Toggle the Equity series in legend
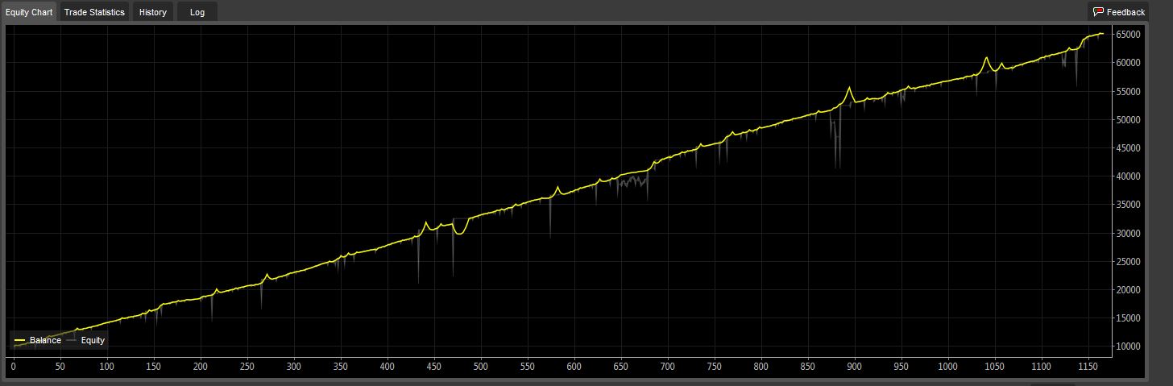The width and height of the screenshot is (1173, 386). point(85,340)
